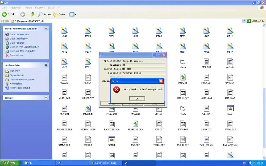The height and width of the screenshot is (166, 266).
Task: Select the MB12 file icon
Action: tap(64, 46)
